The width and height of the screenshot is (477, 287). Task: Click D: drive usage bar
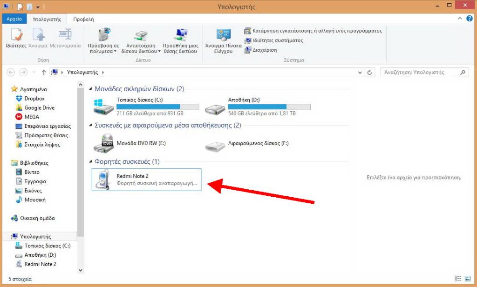tap(269, 107)
